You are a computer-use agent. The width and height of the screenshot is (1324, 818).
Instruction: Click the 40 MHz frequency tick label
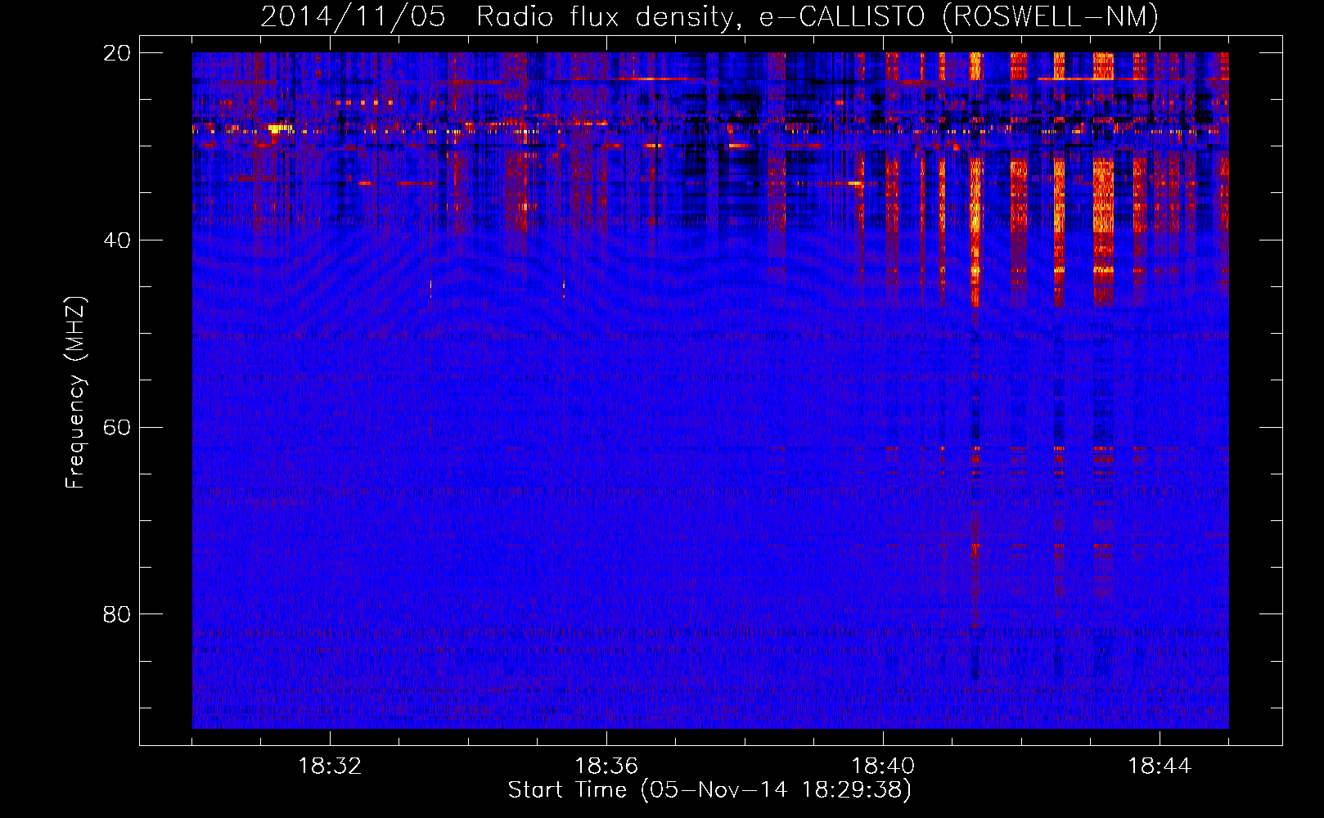pos(118,240)
